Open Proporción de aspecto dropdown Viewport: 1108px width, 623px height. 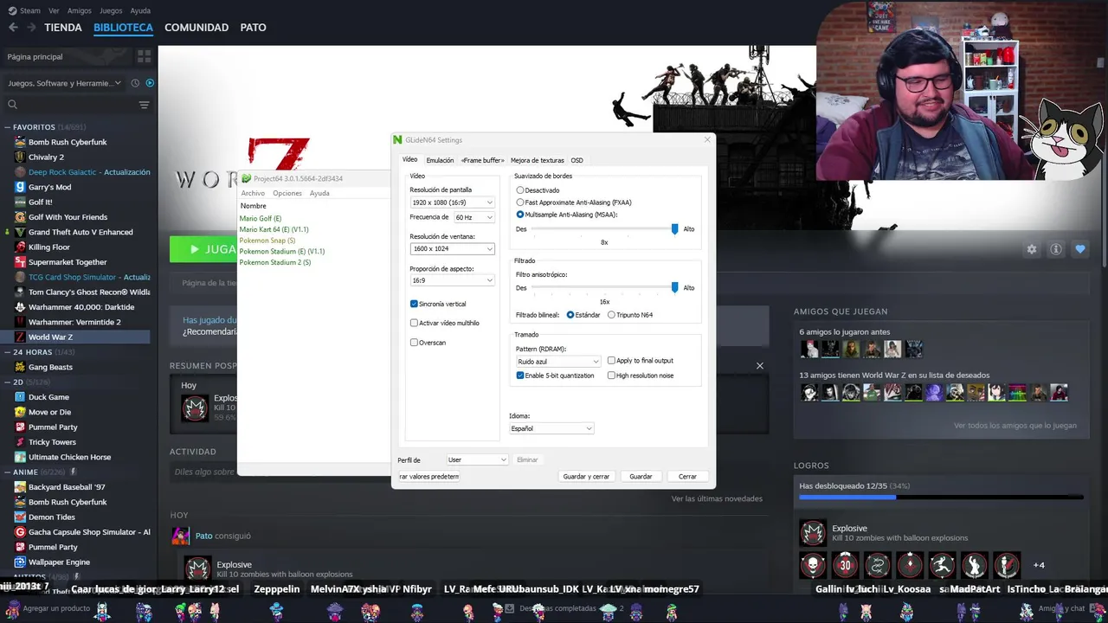pos(452,280)
